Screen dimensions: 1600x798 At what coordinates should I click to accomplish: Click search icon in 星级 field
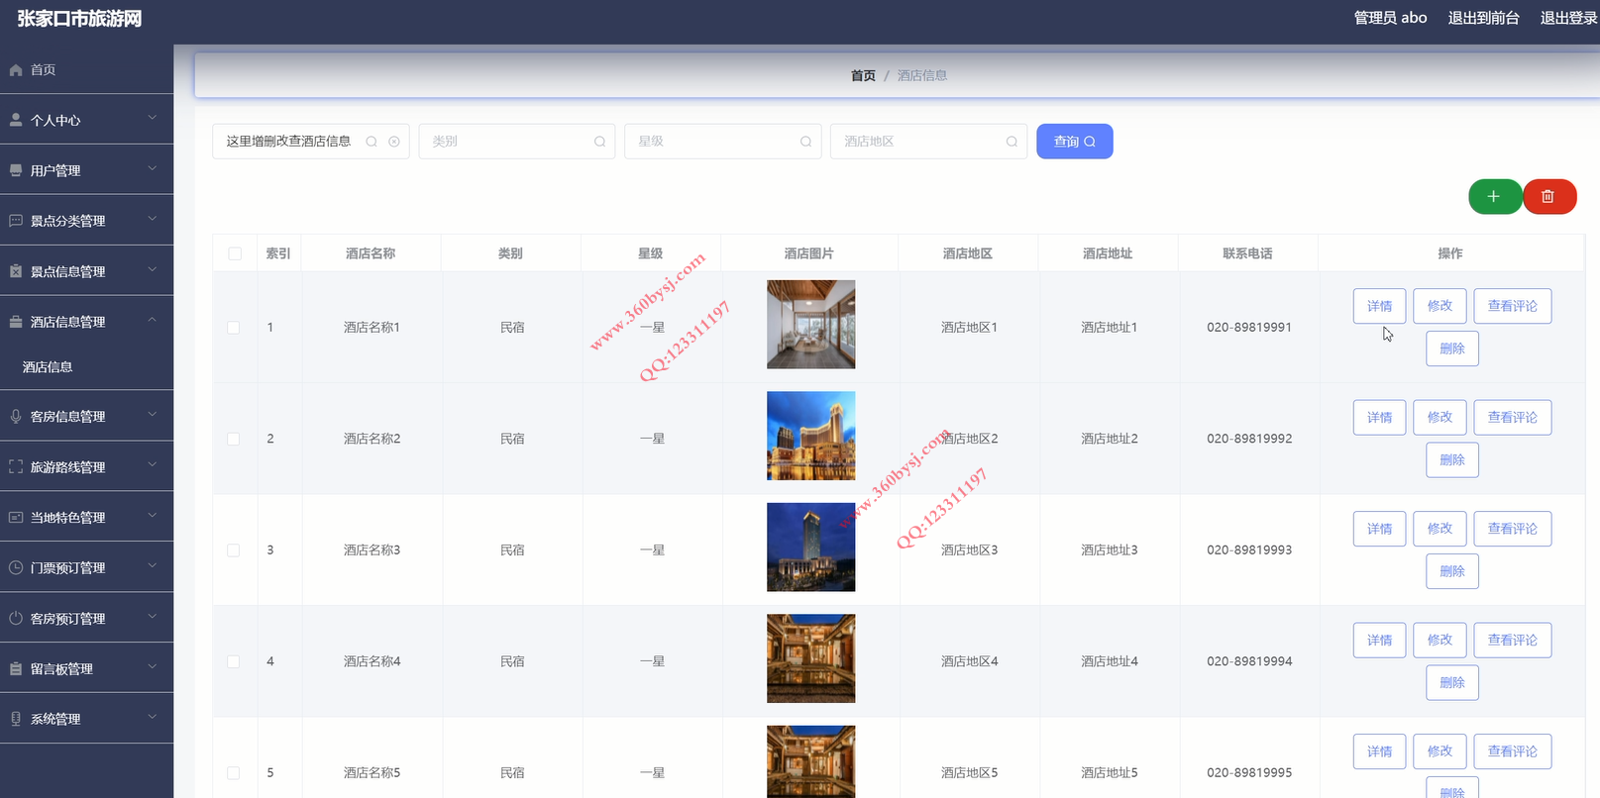[x=805, y=142]
